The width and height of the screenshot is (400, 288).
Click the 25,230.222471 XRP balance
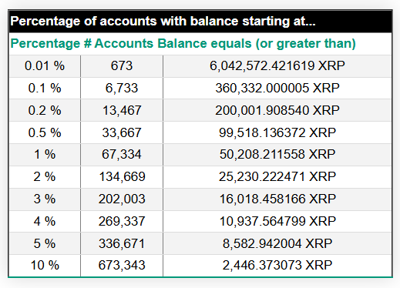point(277,176)
